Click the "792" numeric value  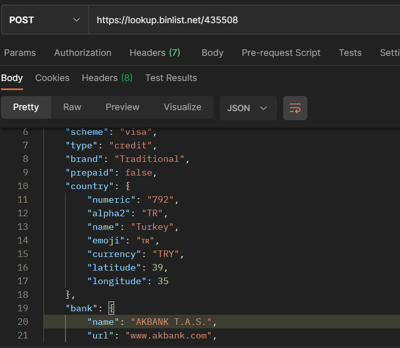(x=161, y=200)
